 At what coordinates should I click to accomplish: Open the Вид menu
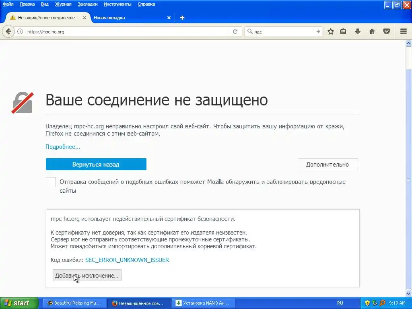click(45, 4)
